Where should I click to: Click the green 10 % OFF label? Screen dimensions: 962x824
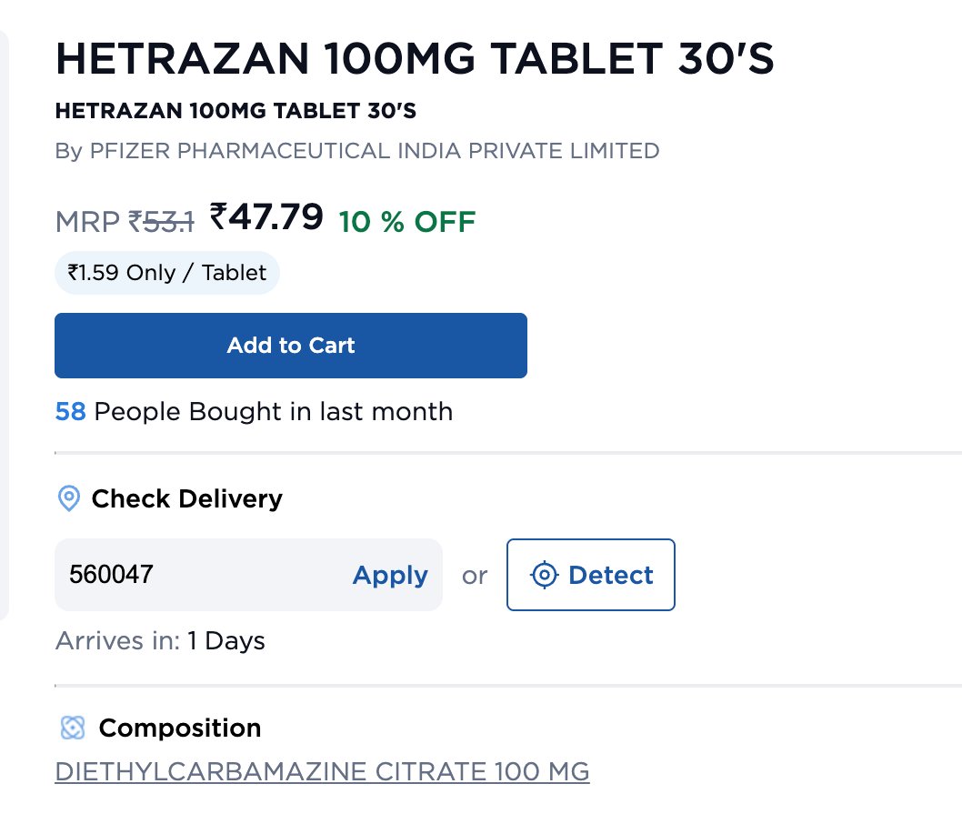[x=406, y=221]
